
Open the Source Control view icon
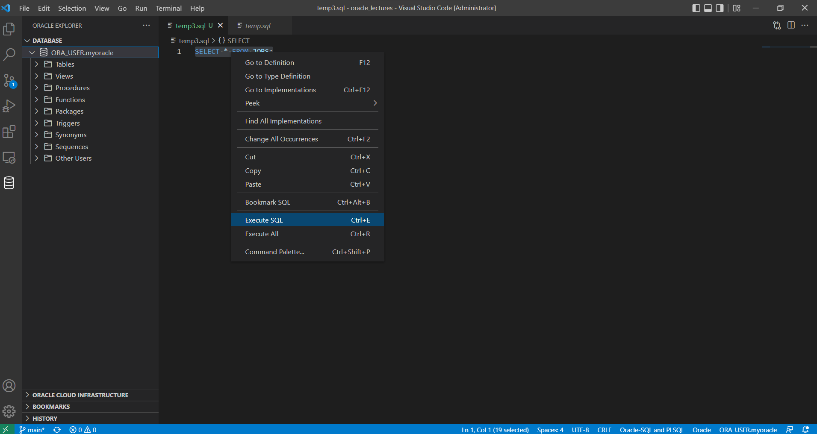pos(9,80)
